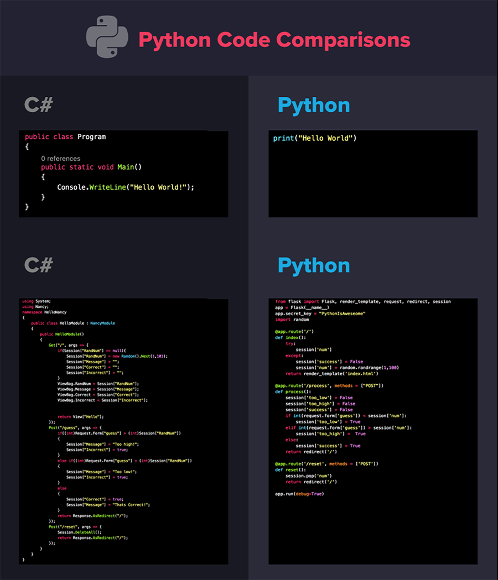The height and width of the screenshot is (580, 498).
Task: Click the "def reset():" function definition
Action: 290,470
